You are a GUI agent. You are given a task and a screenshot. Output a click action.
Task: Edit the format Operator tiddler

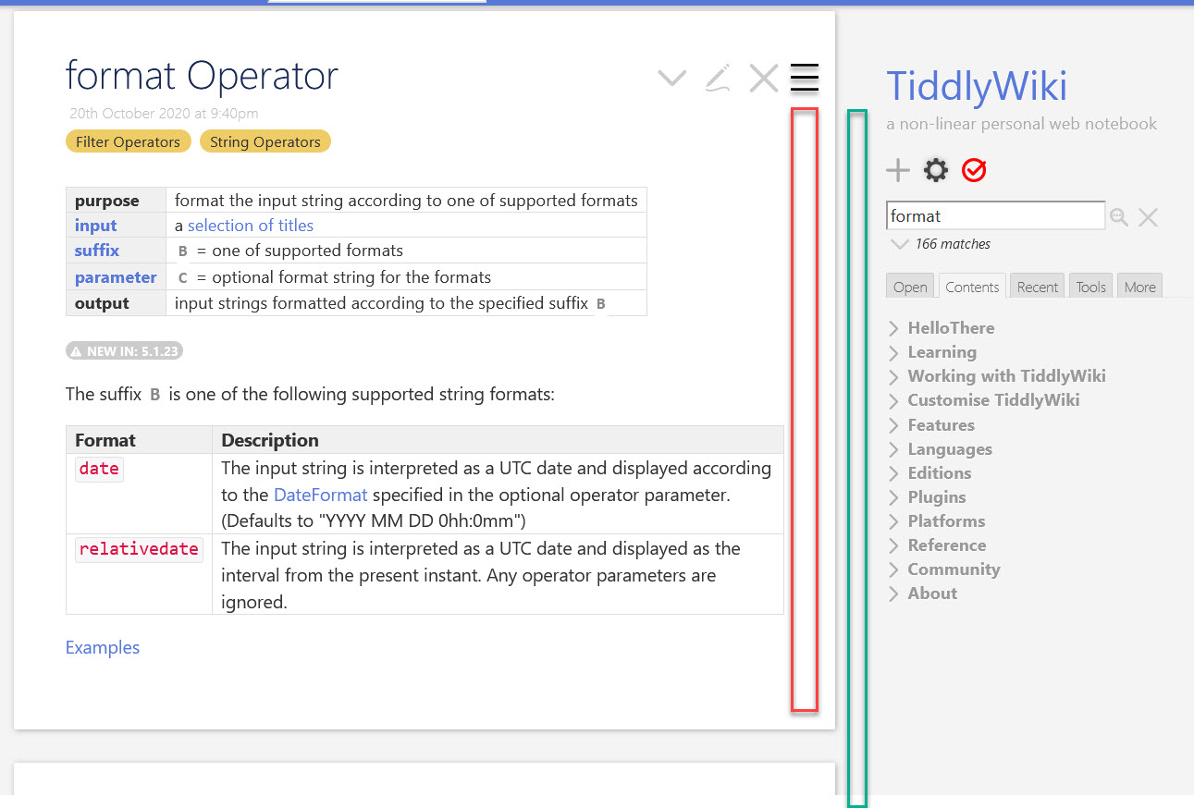pos(718,79)
